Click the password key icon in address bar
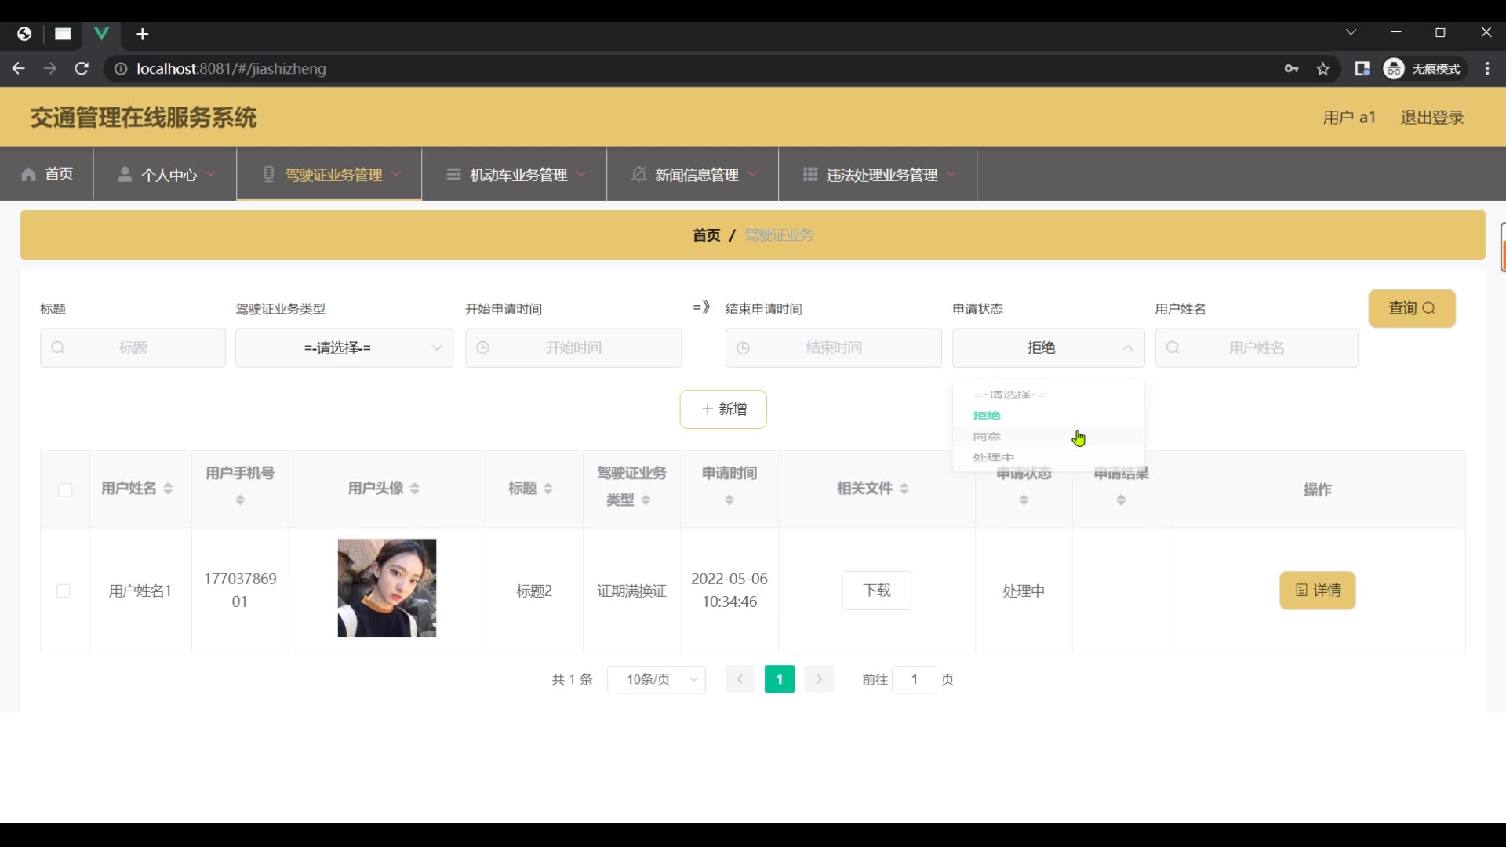 (x=1291, y=69)
